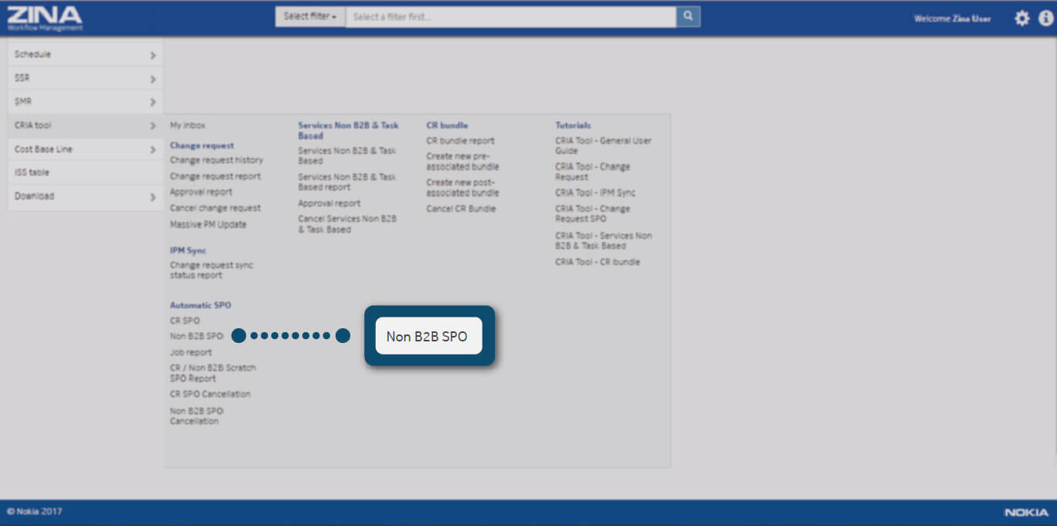This screenshot has height=526, width=1057.
Task: Open Change request history link
Action: tap(217, 160)
